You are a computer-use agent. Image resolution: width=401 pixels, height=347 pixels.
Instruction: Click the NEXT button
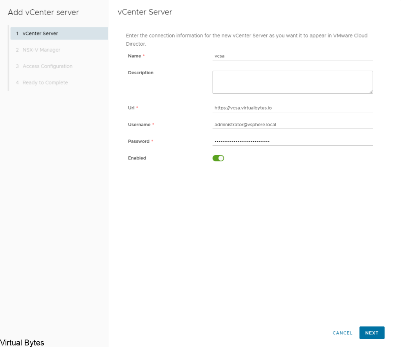372,333
